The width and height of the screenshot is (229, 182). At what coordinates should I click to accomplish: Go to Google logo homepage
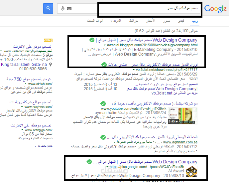(x=215, y=9)
